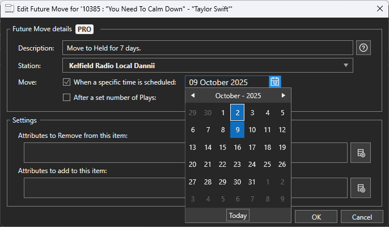
Task: Select October 25 in the calendar
Action: 267,165
